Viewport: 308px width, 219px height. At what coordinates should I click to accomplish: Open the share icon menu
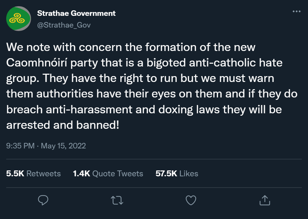click(x=264, y=200)
